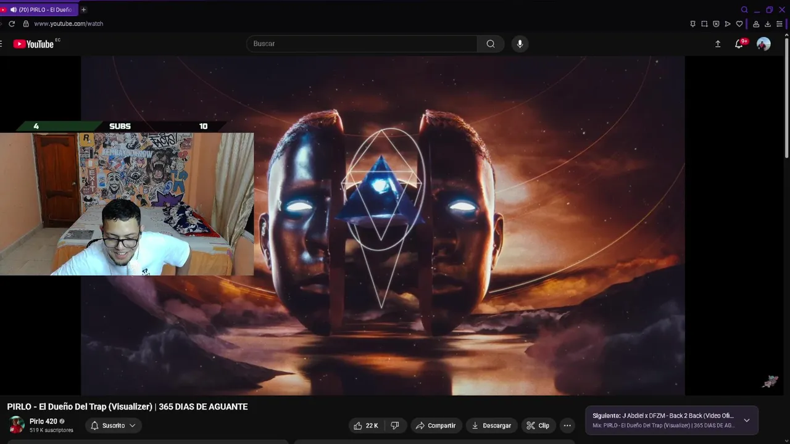Viewport: 790px width, 444px height.
Task: Click the Compartir share button
Action: pyautogui.click(x=436, y=425)
